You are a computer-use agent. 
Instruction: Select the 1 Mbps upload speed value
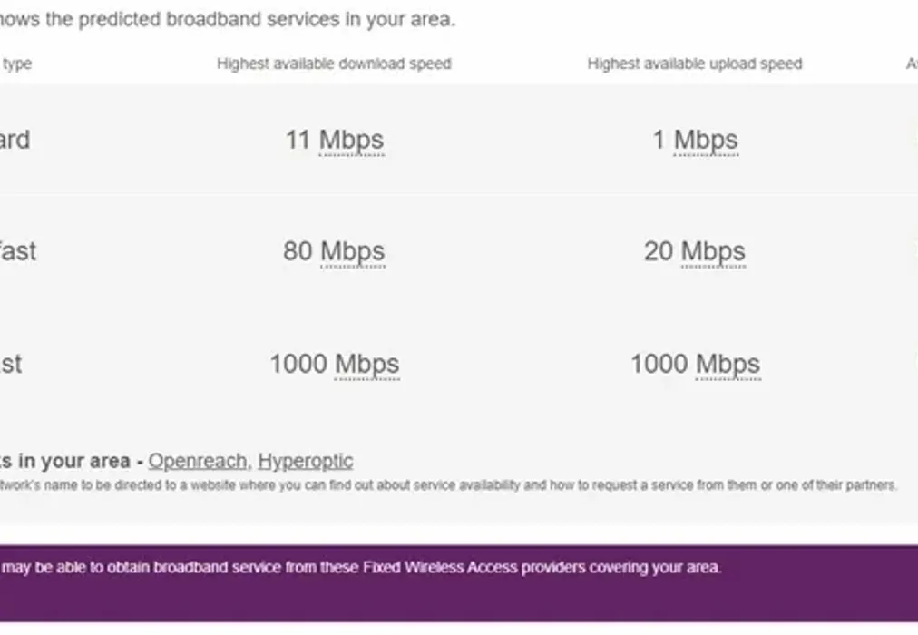695,141
